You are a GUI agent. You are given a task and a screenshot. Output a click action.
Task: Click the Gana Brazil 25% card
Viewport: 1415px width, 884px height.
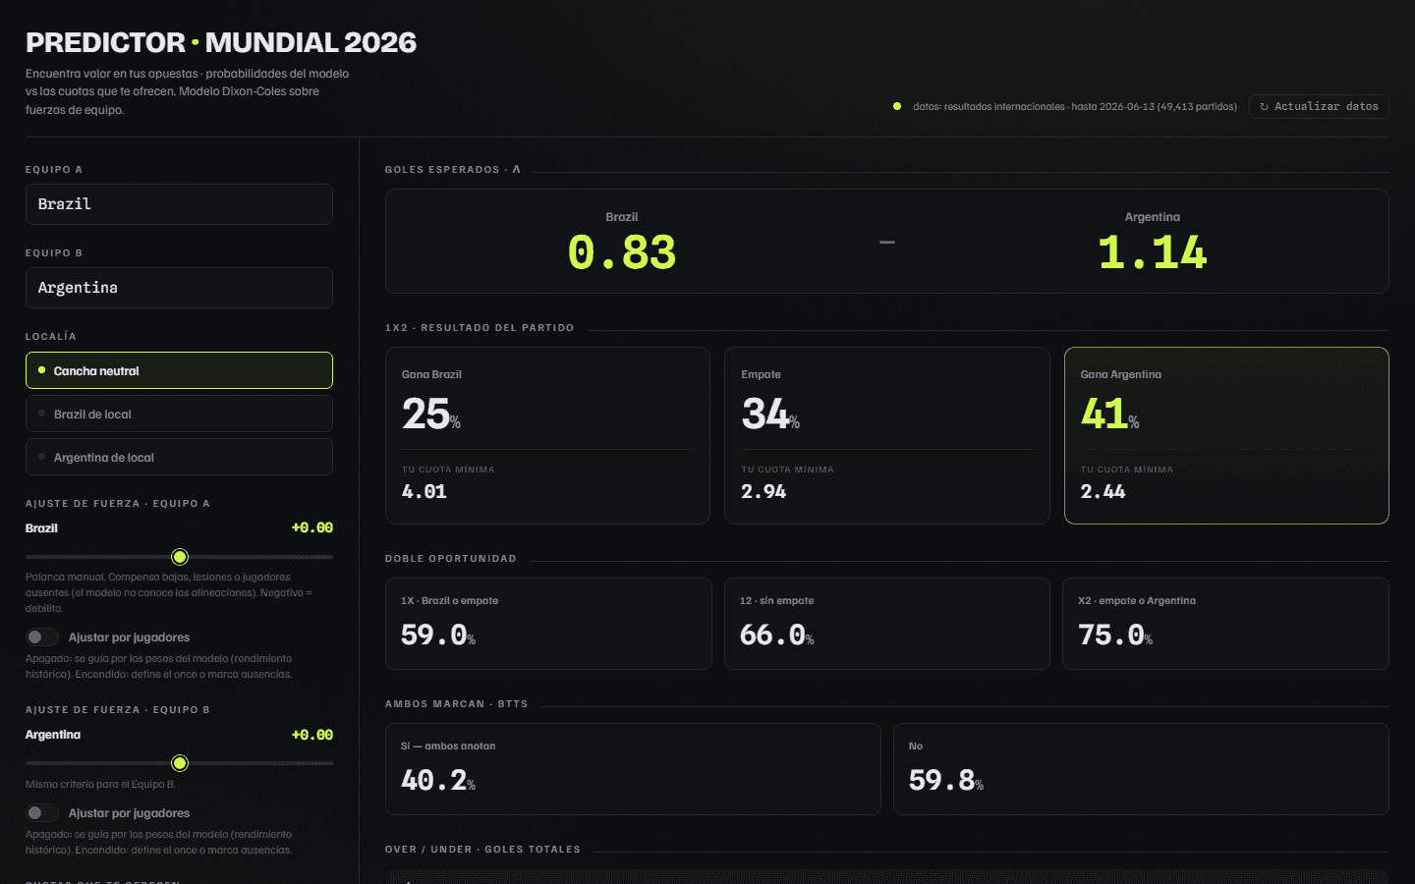point(547,435)
